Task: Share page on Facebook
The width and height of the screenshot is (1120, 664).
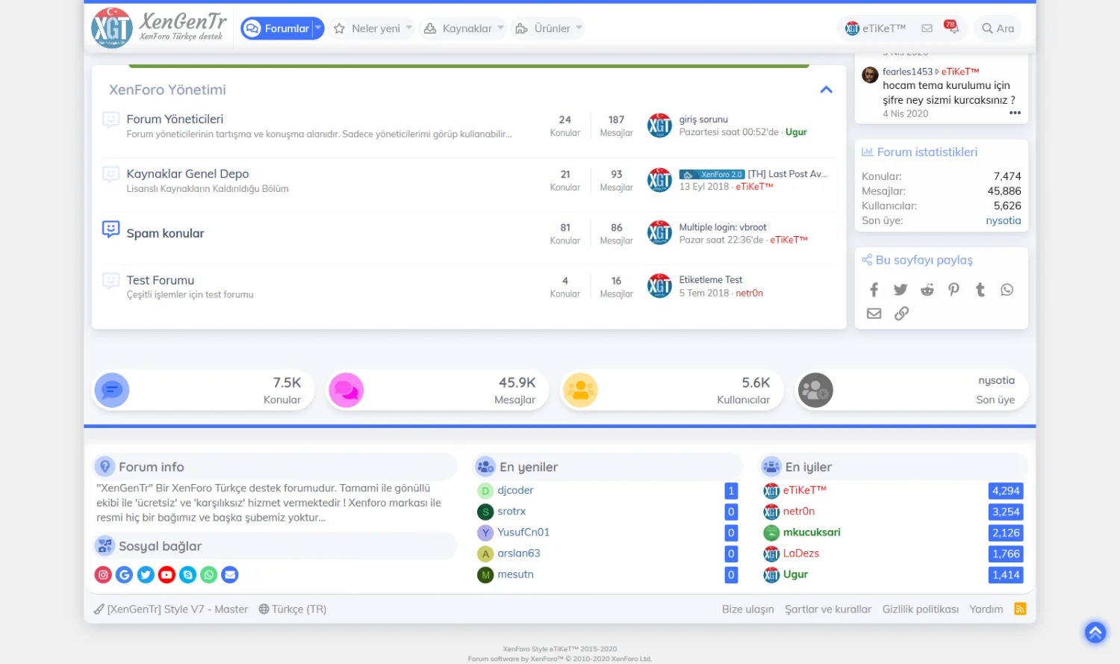Action: (874, 290)
